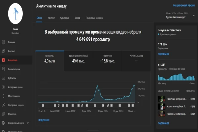198x132 pixels.
Task: Click the 17 373 views value
Action: [x=192, y=107]
